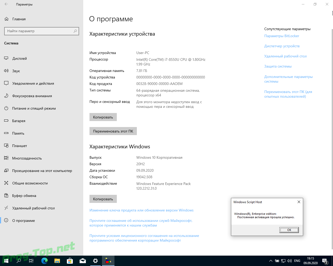Screen dimensions: 333x266
Task: Click the taskbar search icon
Action: pyautogui.click(x=19, y=261)
